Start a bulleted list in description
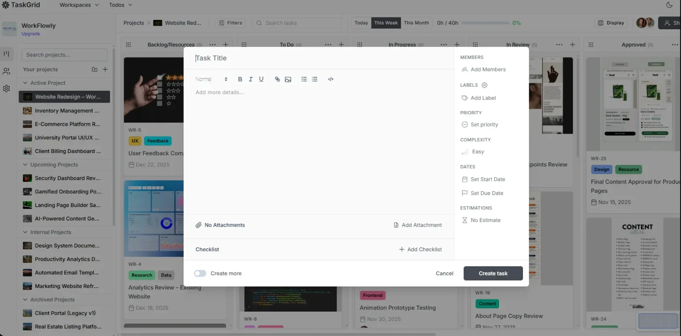This screenshot has height=336, width=681. point(314,79)
